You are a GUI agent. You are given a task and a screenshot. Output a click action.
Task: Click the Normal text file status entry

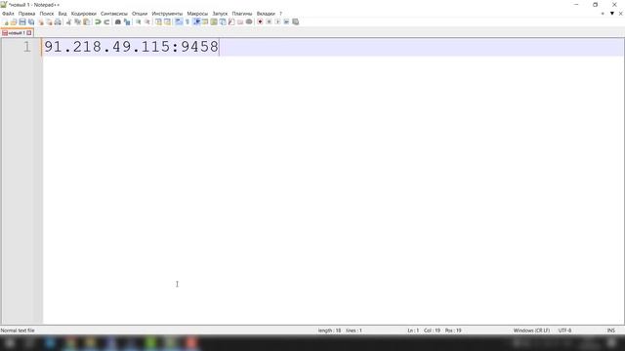(x=18, y=331)
